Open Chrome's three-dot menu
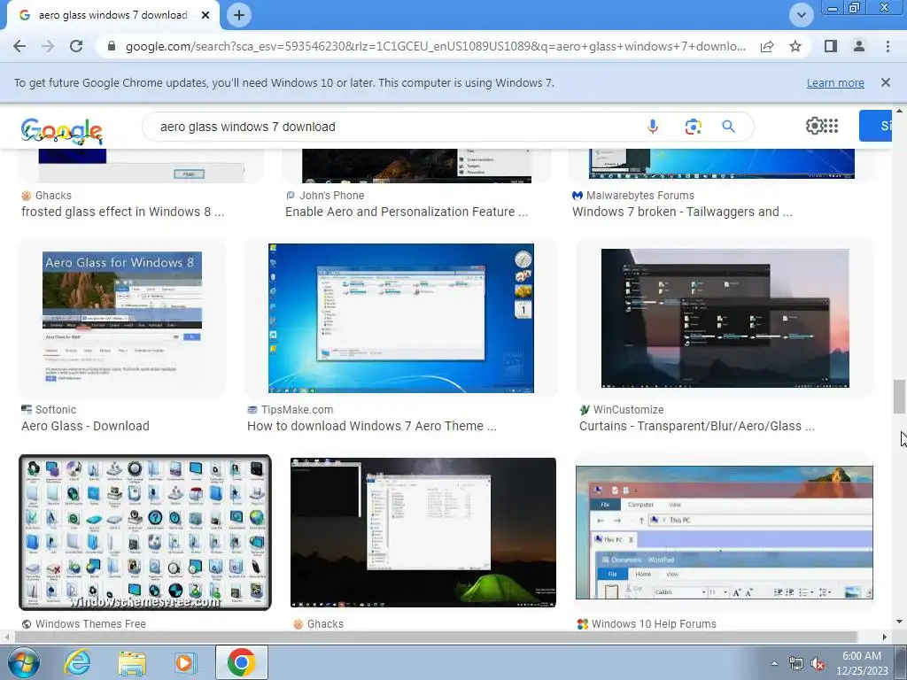Viewport: 907px width, 680px height. (x=888, y=46)
